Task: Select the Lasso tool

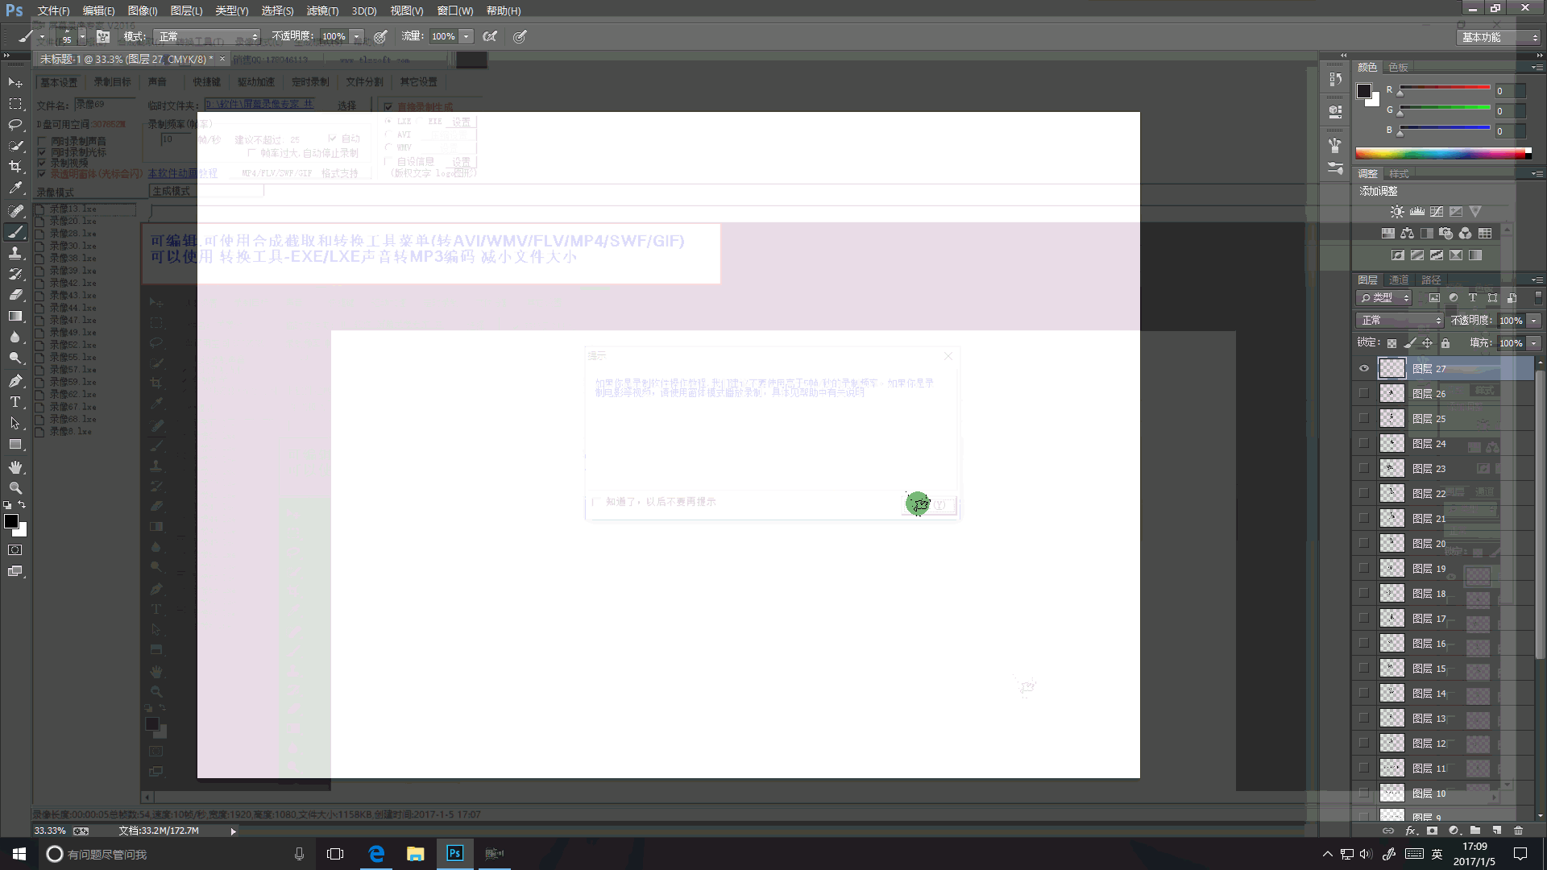Action: 15,125
